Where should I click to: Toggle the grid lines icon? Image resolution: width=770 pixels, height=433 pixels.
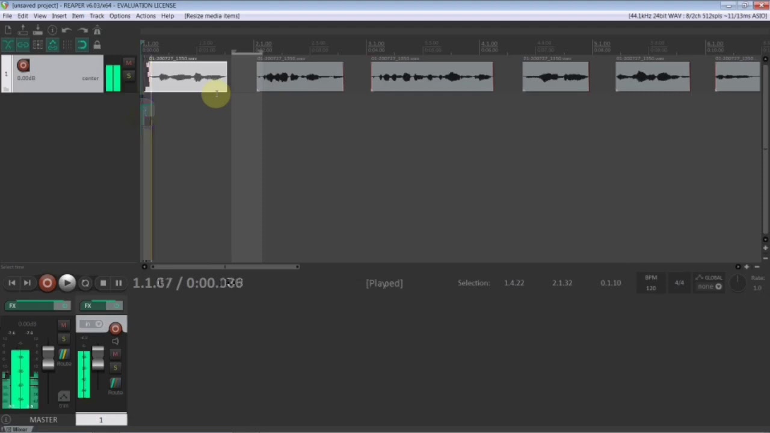coord(67,45)
